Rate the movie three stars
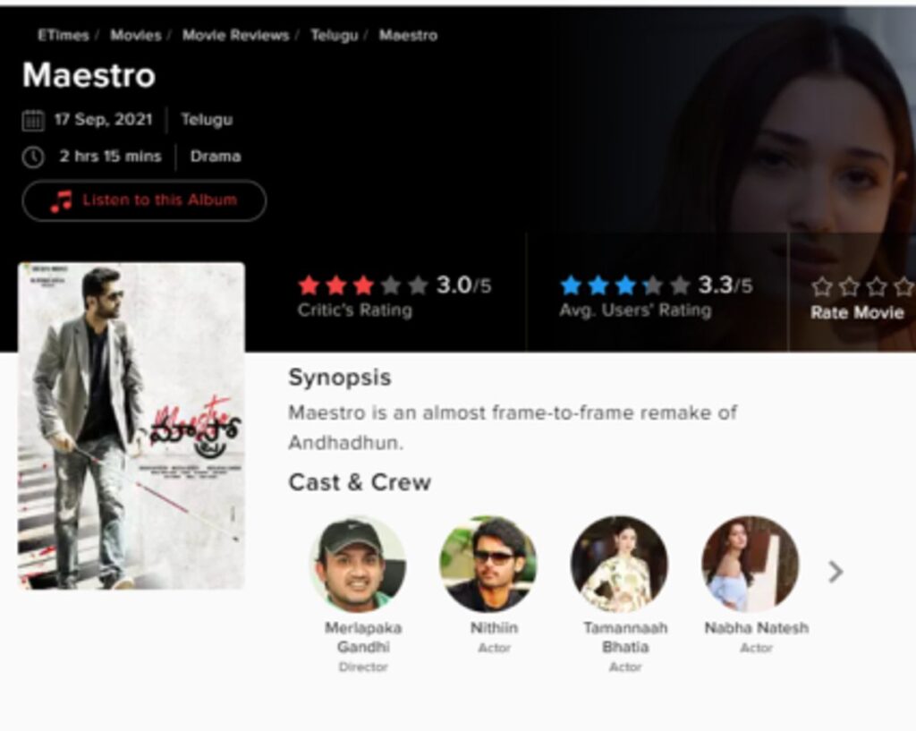Screen dimensions: 916x731 pyautogui.click(x=877, y=287)
